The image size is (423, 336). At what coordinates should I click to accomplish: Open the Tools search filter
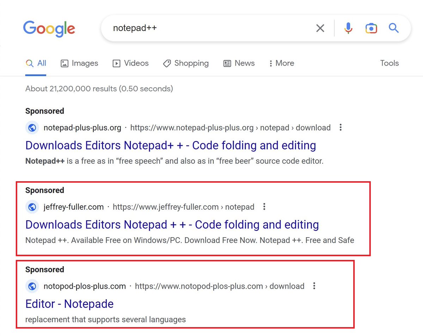(x=390, y=63)
